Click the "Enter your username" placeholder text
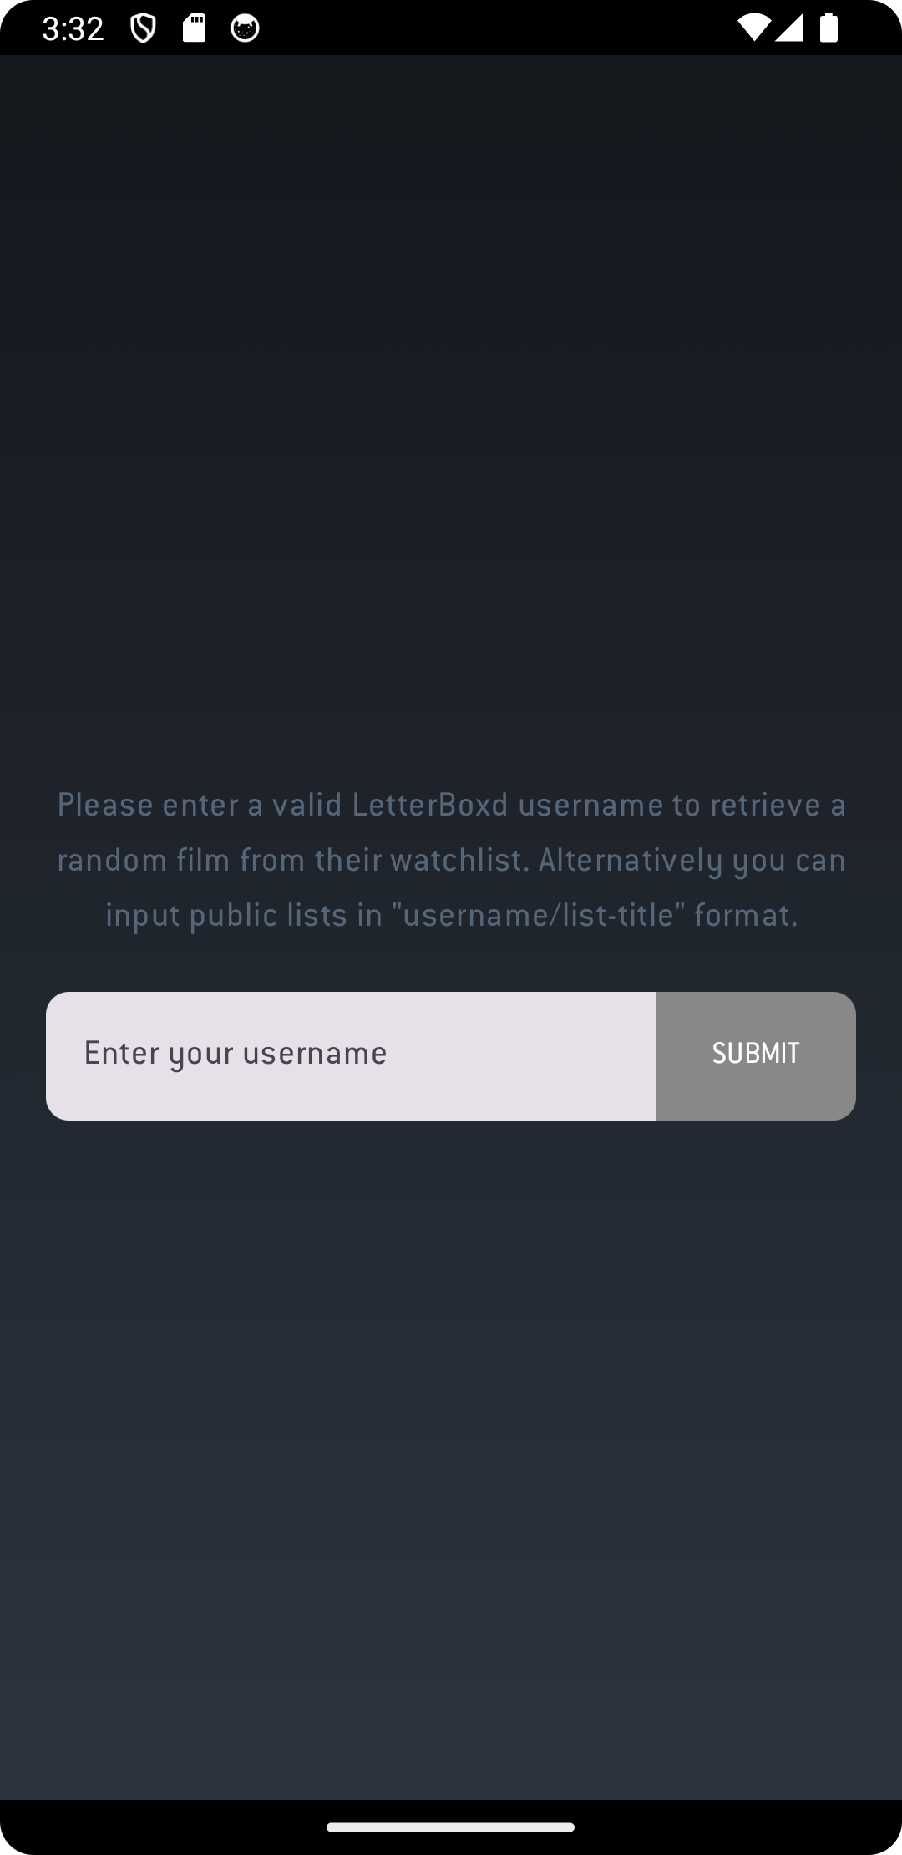Viewport: 902px width, 1855px height. tap(236, 1054)
